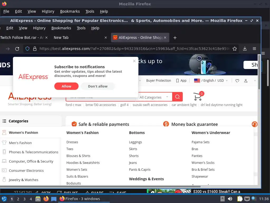Click the App phone icon

coord(177,81)
